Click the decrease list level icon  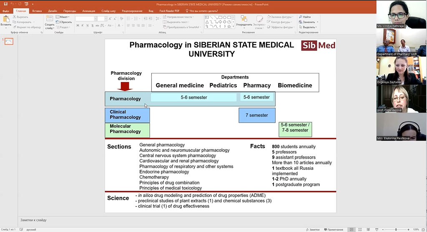pos(146,18)
